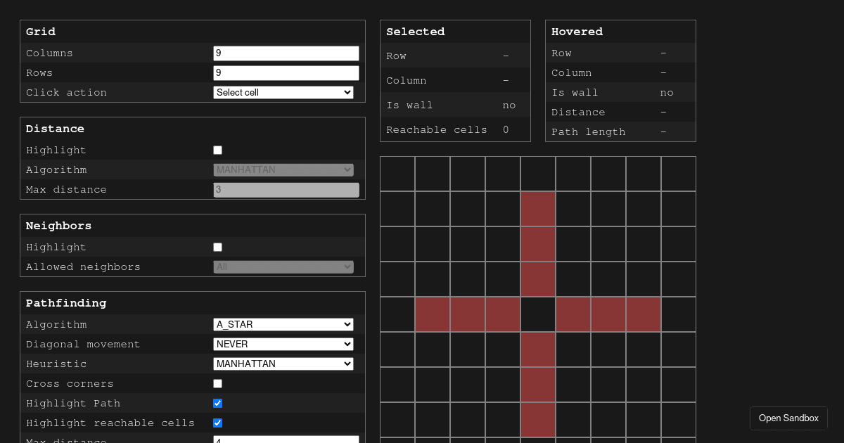Click the Open Sandbox button
The height and width of the screenshot is (443, 844).
[x=788, y=418]
